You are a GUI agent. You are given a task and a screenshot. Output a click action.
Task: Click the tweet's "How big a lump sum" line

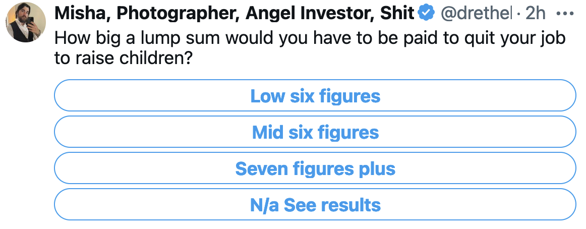pyautogui.click(x=151, y=38)
